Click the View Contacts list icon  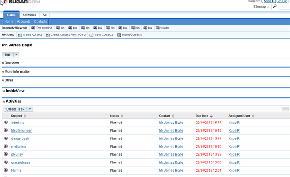point(92,35)
